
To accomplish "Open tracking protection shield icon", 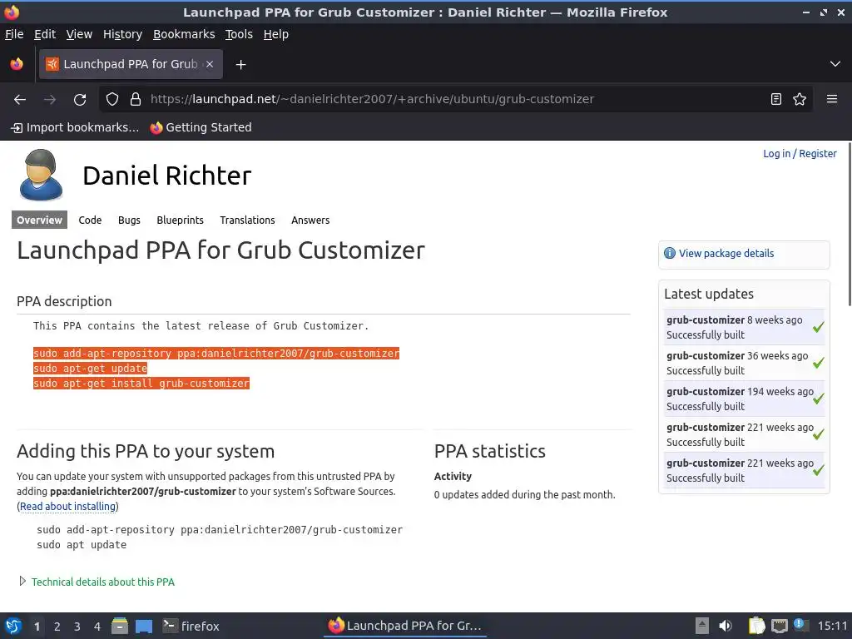I will [x=112, y=100].
